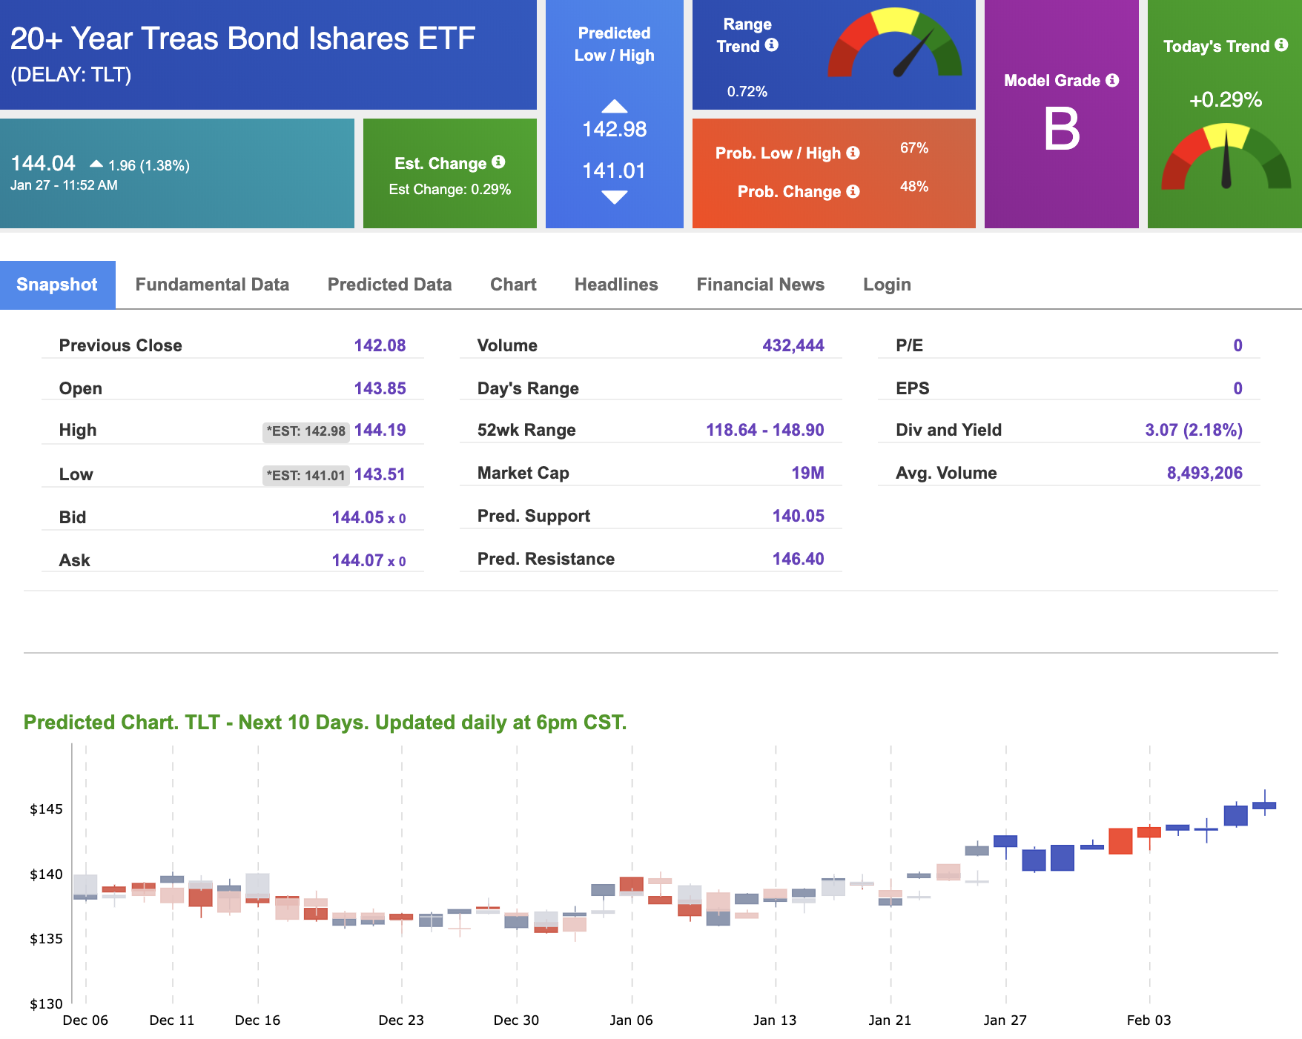Click the Avg. Volume value 8,493,206
1302x1039 pixels.
click(1204, 473)
